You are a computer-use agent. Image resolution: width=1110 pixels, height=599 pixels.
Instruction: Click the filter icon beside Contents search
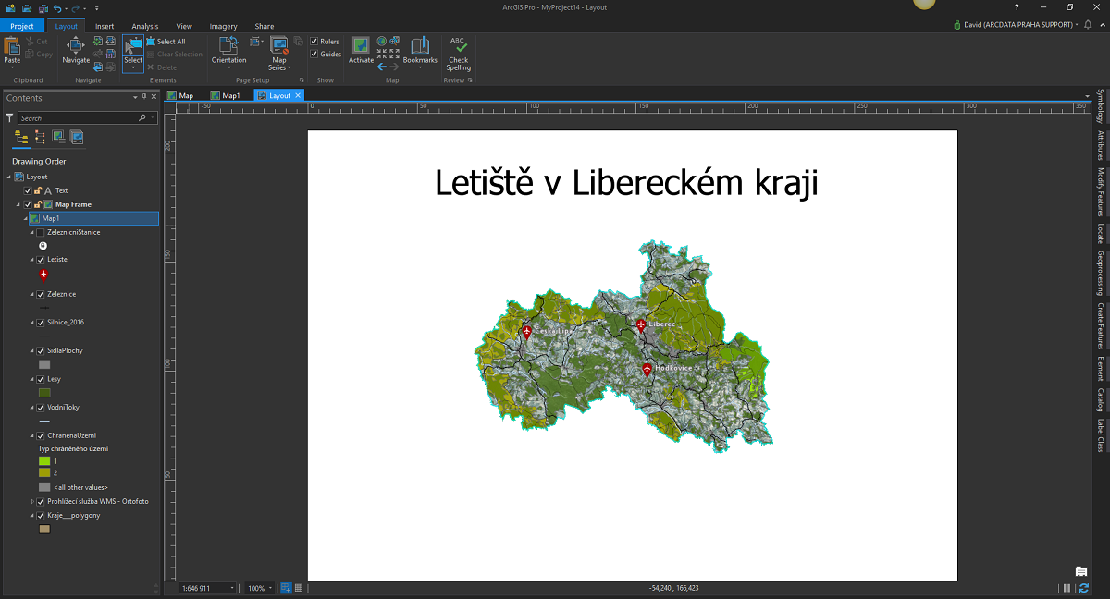coord(9,118)
